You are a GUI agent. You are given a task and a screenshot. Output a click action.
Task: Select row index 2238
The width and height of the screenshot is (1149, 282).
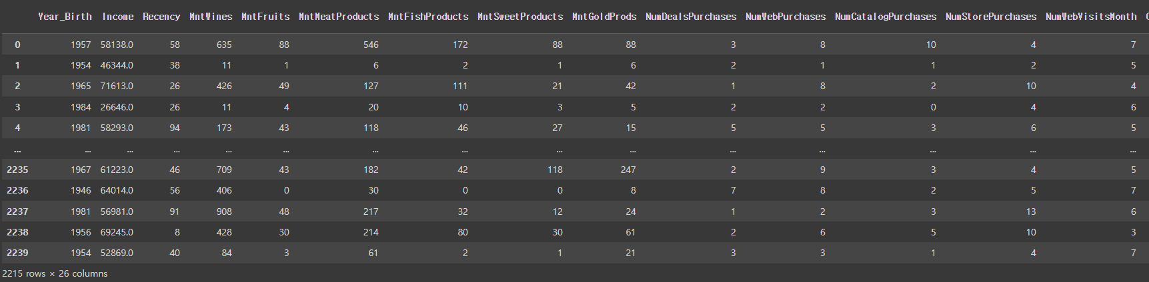pyautogui.click(x=17, y=232)
